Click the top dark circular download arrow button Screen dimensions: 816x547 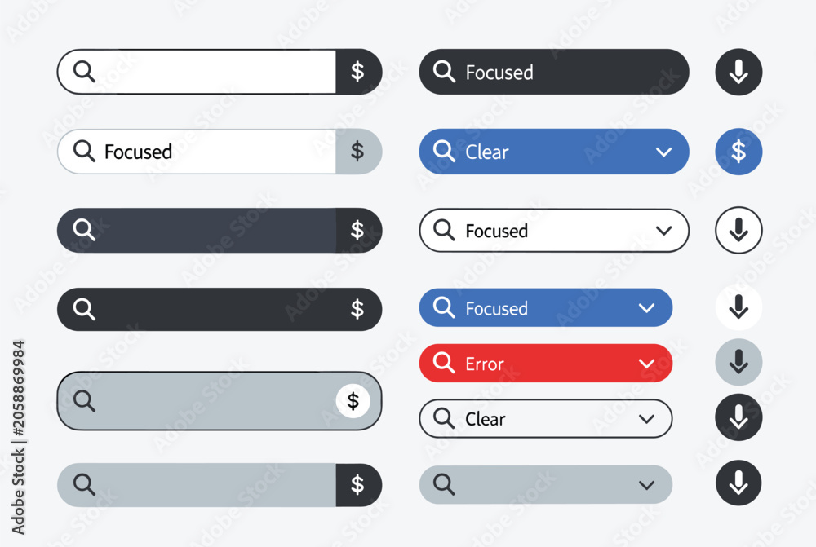tap(738, 72)
